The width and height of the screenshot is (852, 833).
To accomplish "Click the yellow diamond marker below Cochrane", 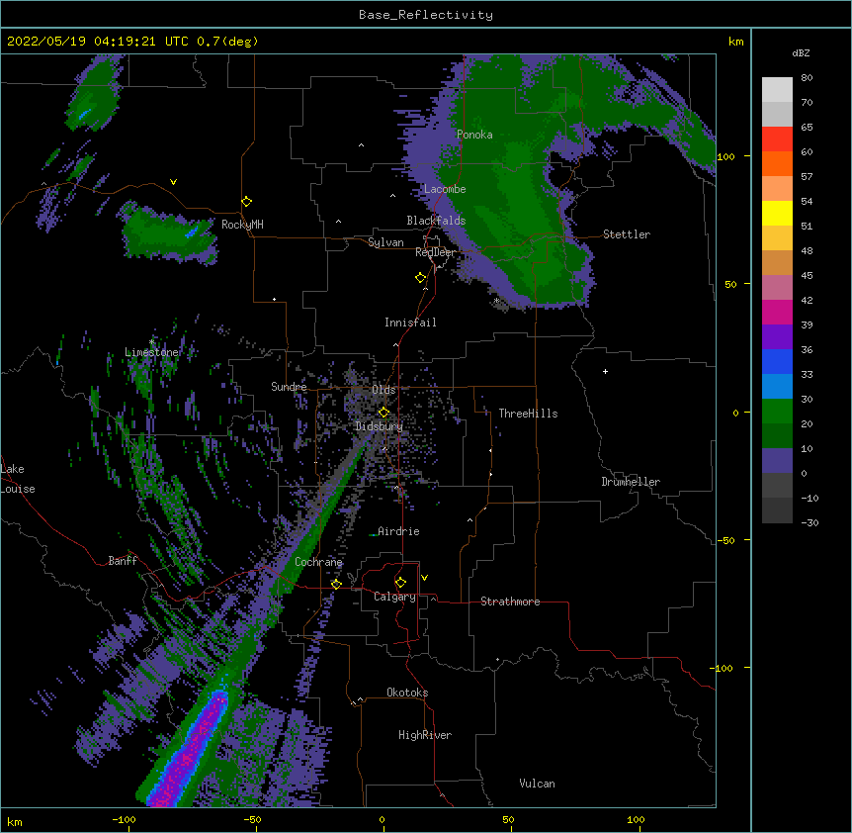I will click(x=336, y=585).
